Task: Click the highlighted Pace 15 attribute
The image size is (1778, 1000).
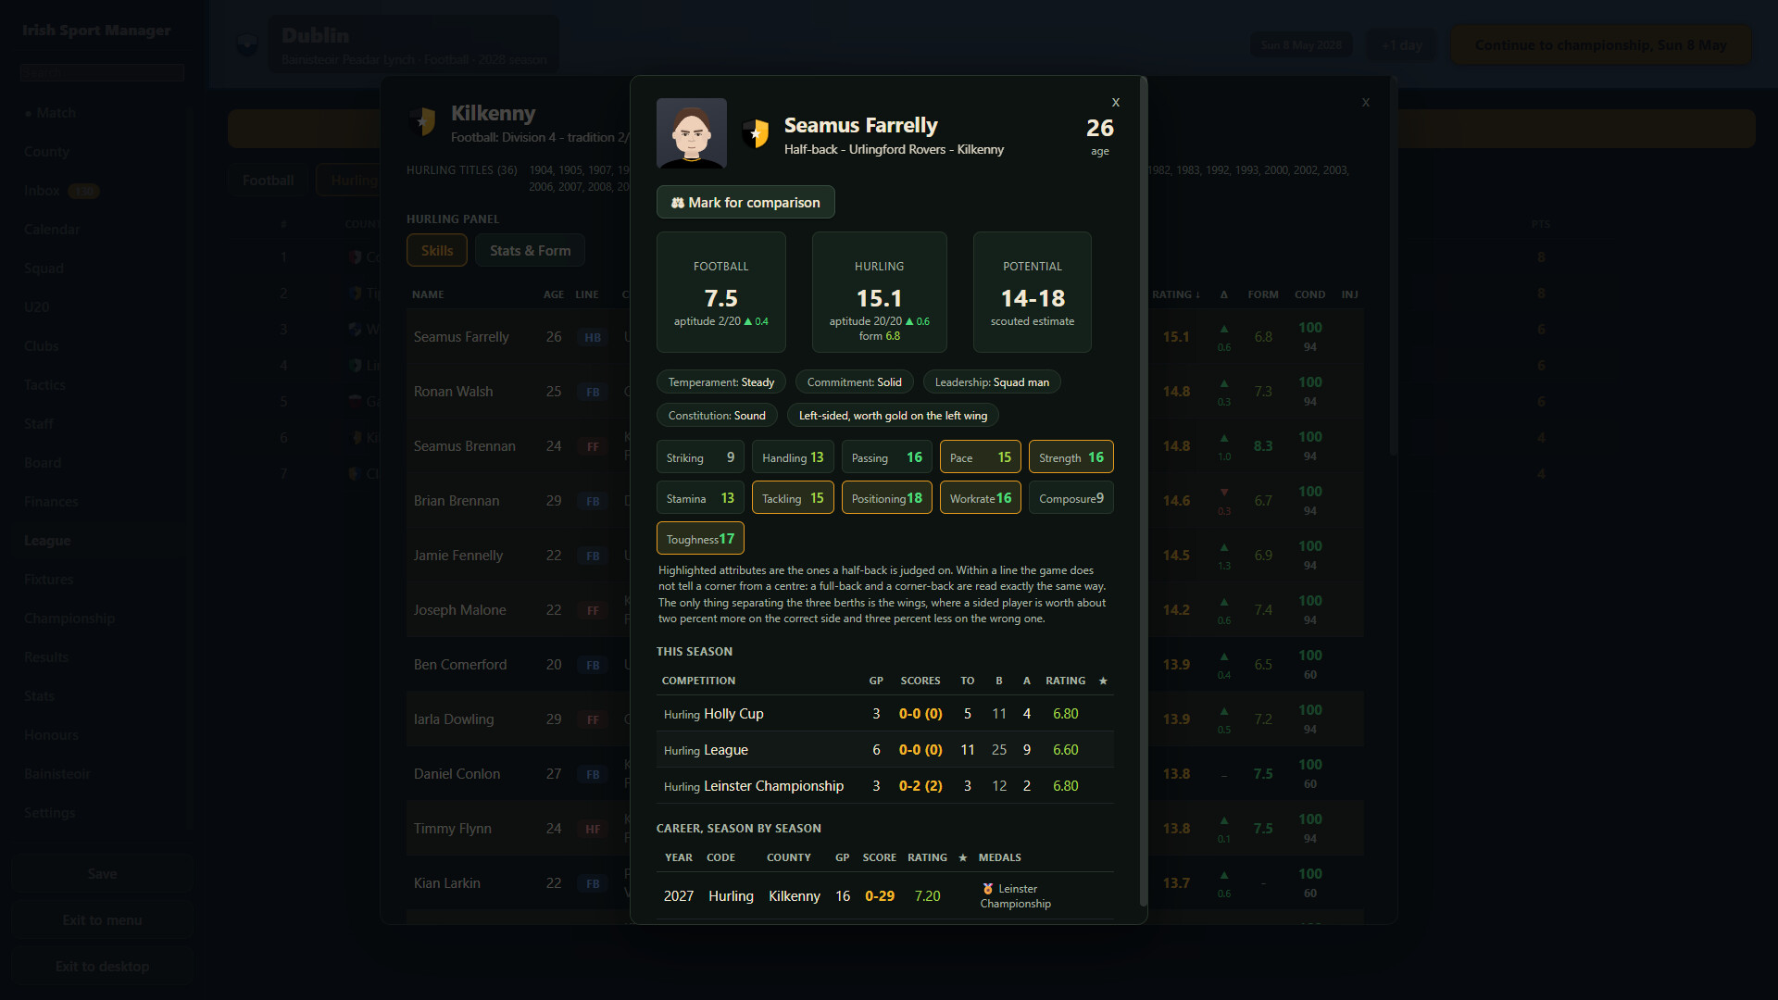Action: [980, 457]
